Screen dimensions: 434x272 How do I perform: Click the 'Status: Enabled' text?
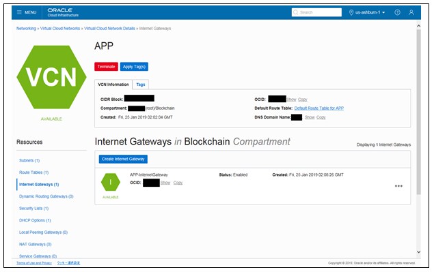[x=233, y=175]
